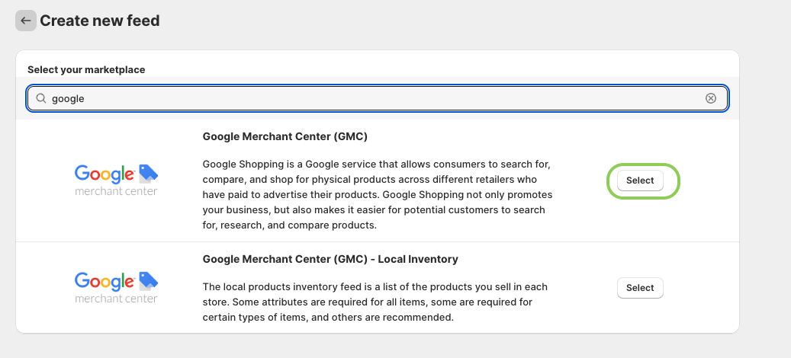Click the blue tag icon in first GMC logo
791x358 pixels.
(148, 174)
